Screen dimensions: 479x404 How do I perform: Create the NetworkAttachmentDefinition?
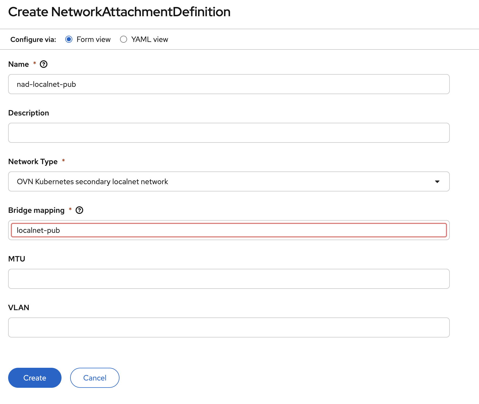tap(35, 378)
